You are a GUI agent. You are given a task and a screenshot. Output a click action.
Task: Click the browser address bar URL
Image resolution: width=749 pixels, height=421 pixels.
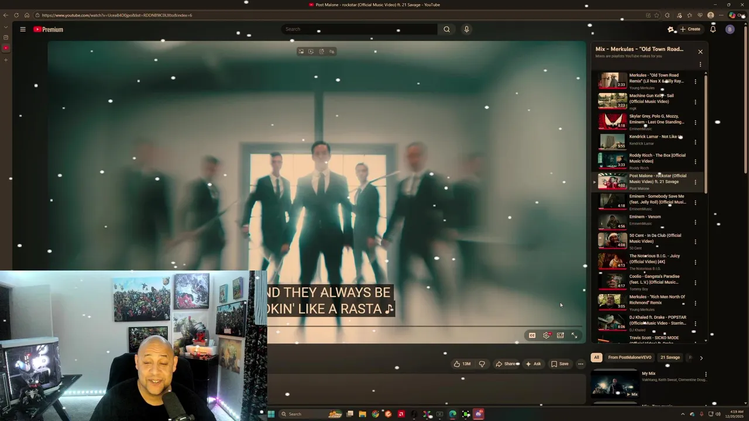117,15
